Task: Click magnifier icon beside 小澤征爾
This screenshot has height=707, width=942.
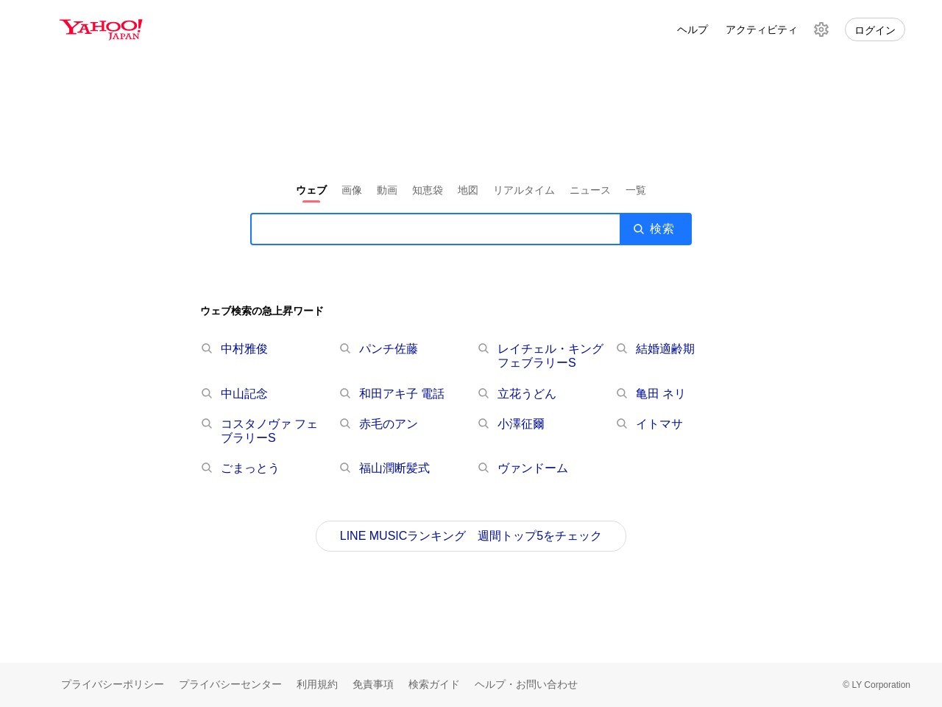Action: coord(484,423)
